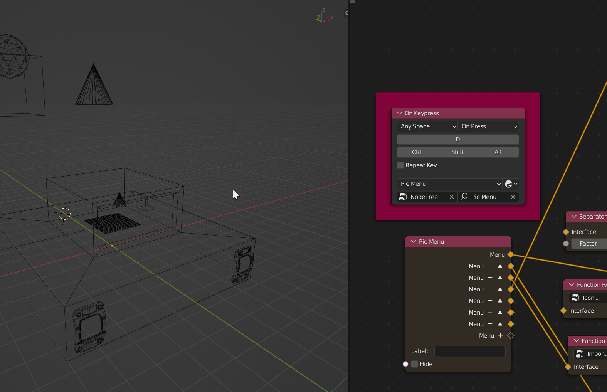Toggle the Shift modifier button
607x392 pixels.
point(457,152)
